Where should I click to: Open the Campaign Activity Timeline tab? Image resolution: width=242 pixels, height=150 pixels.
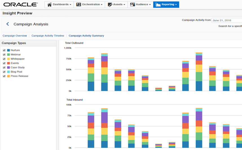[x=48, y=36]
